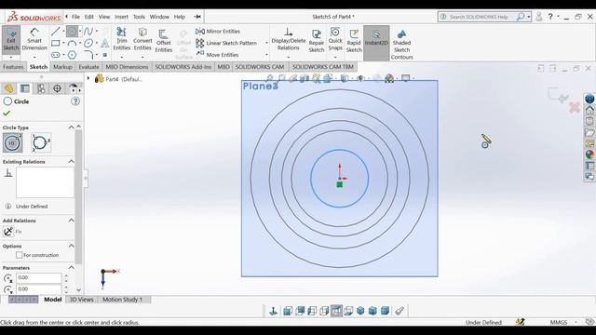Screen dimensions: 596x335
Task: Open the PropertyManager panel tab
Action: 25,88
